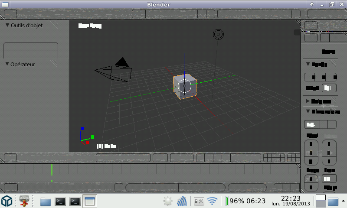Select the lamp object in the viewport
The height and width of the screenshot is (208, 347).
(x=218, y=34)
